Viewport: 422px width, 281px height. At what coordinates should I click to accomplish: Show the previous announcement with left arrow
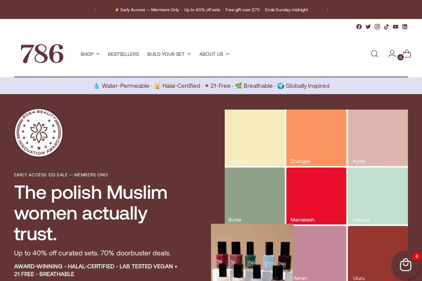click(95, 9)
